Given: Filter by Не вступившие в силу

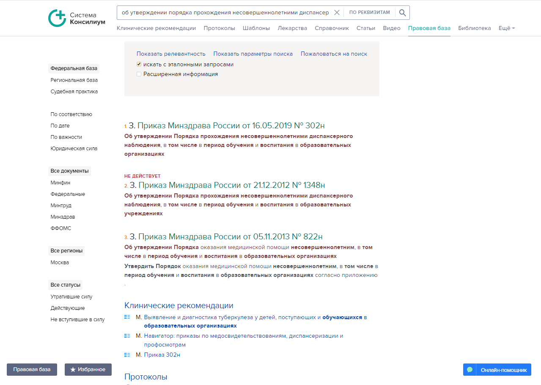Looking at the screenshot, I should tap(77, 319).
